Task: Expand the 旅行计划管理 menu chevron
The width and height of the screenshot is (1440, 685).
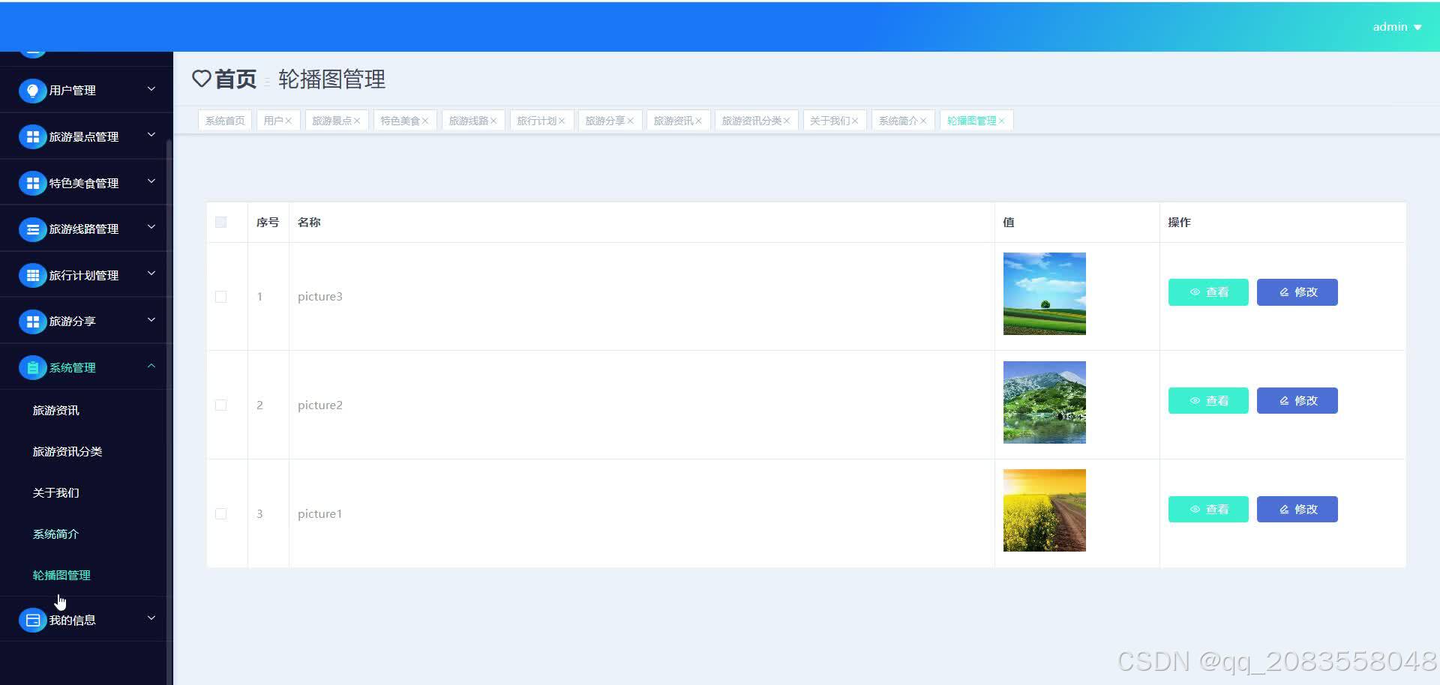Action: pos(151,274)
